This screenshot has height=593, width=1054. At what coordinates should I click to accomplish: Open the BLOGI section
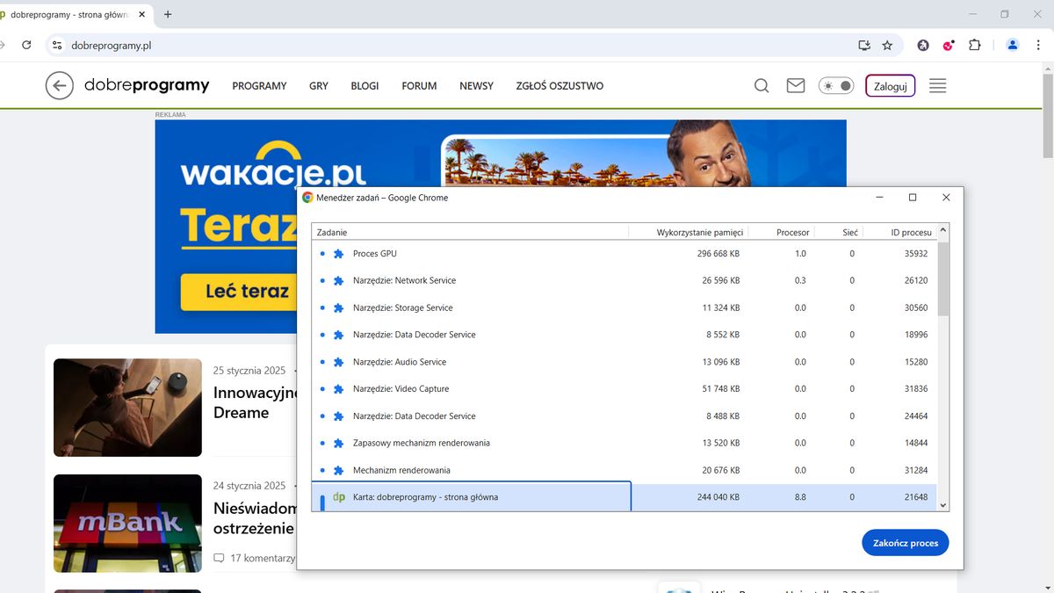[x=365, y=86]
